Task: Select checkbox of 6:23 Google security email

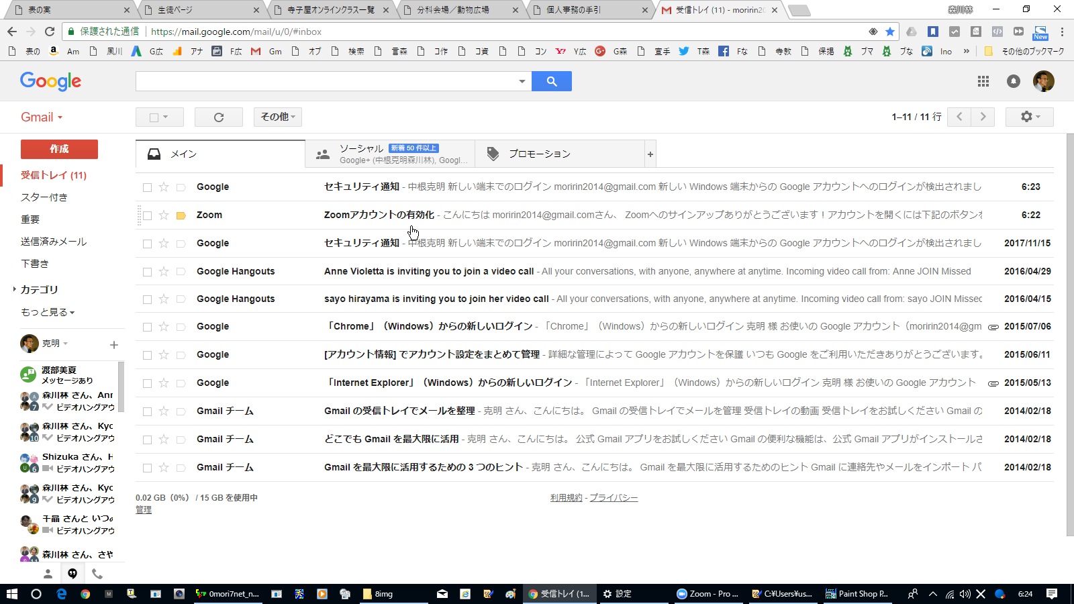Action: click(147, 187)
